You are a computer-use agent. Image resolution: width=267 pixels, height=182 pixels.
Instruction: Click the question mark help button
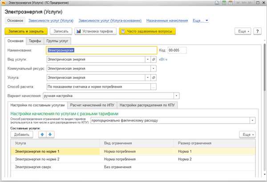(257, 31)
